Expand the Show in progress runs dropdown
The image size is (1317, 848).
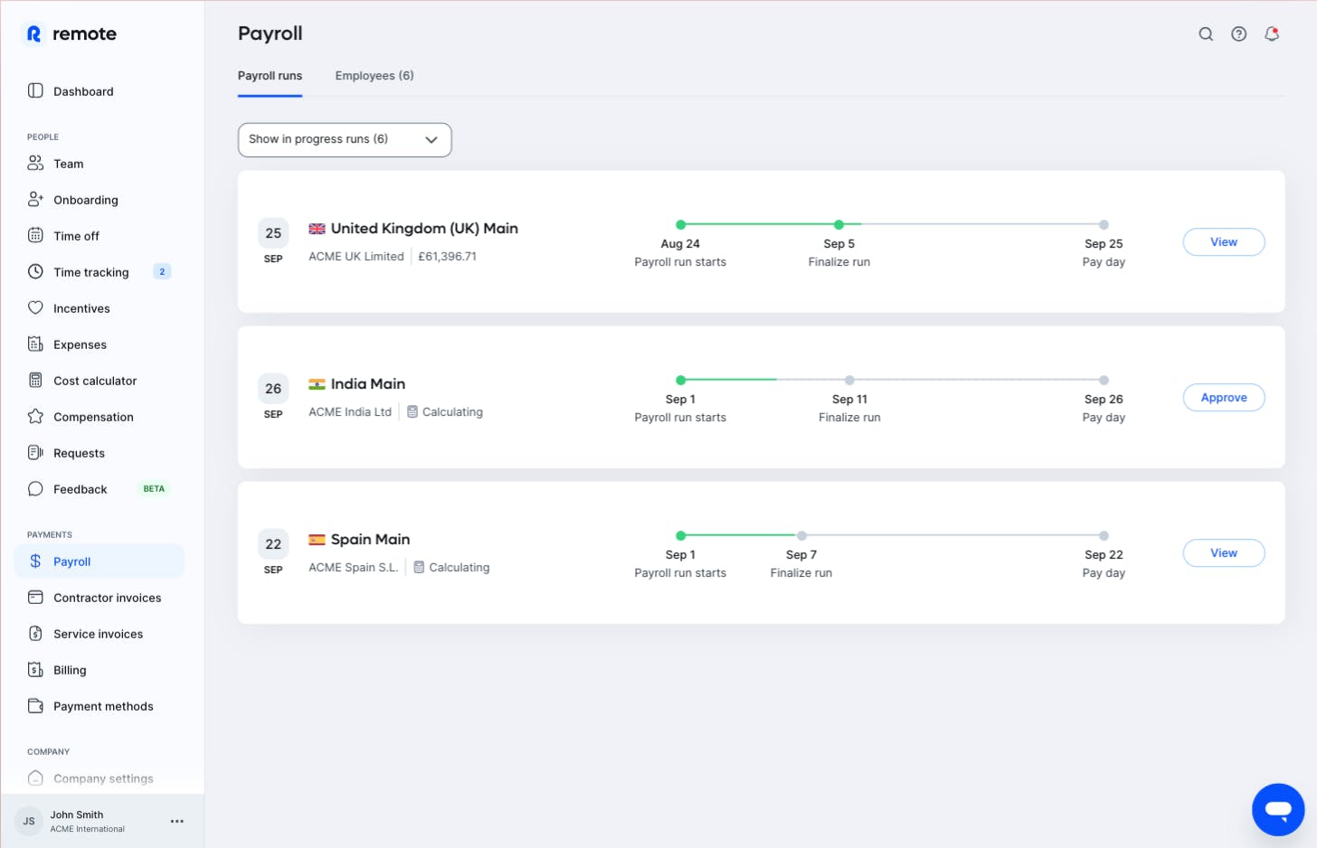tap(345, 139)
